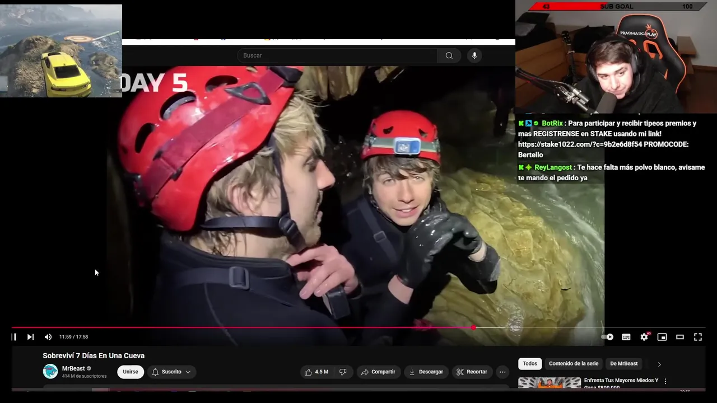Click the progress bar scrubber handle
The width and height of the screenshot is (717, 403).
pos(474,327)
